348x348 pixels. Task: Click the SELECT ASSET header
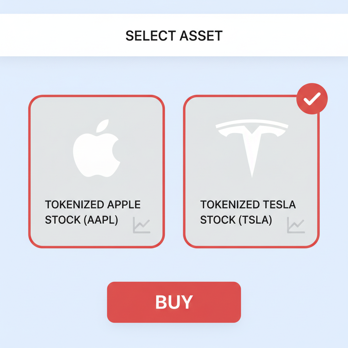click(174, 35)
